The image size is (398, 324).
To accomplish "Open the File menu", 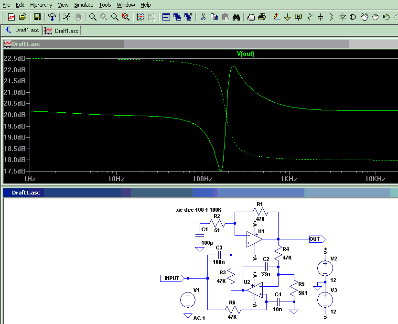I will pos(6,5).
